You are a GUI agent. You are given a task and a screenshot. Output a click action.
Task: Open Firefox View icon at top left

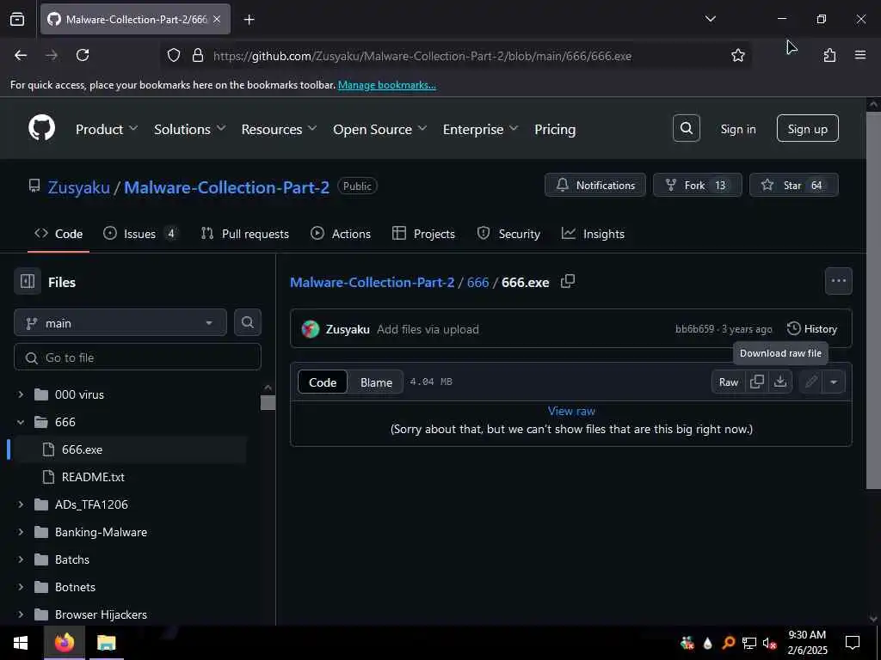(17, 20)
